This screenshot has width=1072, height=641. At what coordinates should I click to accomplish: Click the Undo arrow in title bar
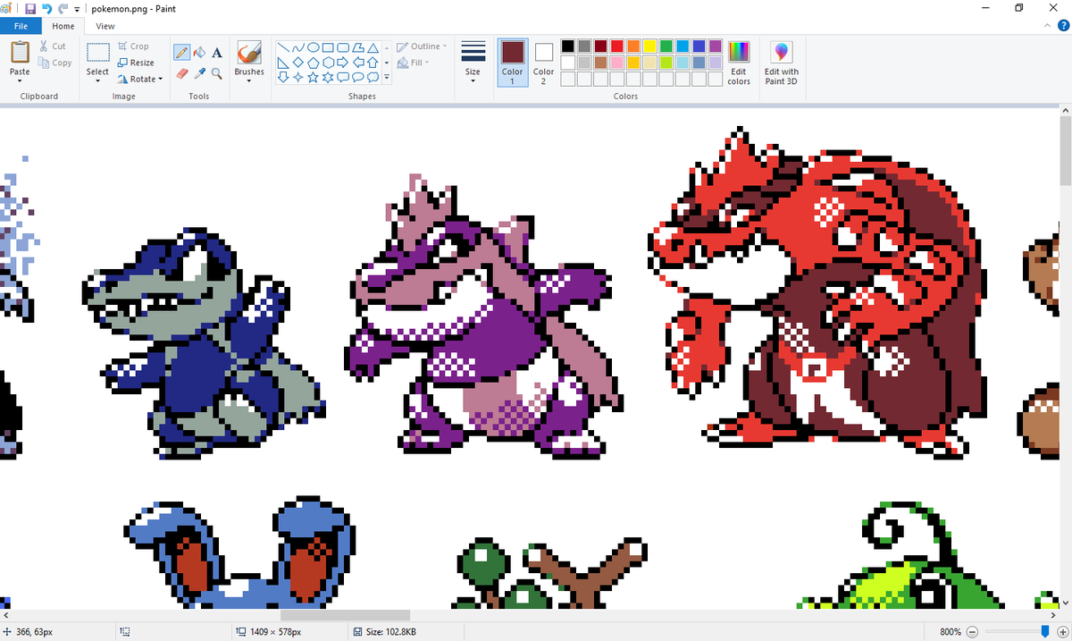(x=46, y=8)
